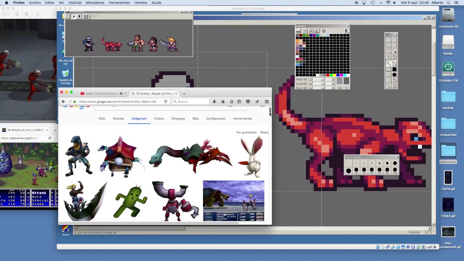Select the spray can tool in toolbox
This screenshot has height=261, width=464.
[x=394, y=86]
